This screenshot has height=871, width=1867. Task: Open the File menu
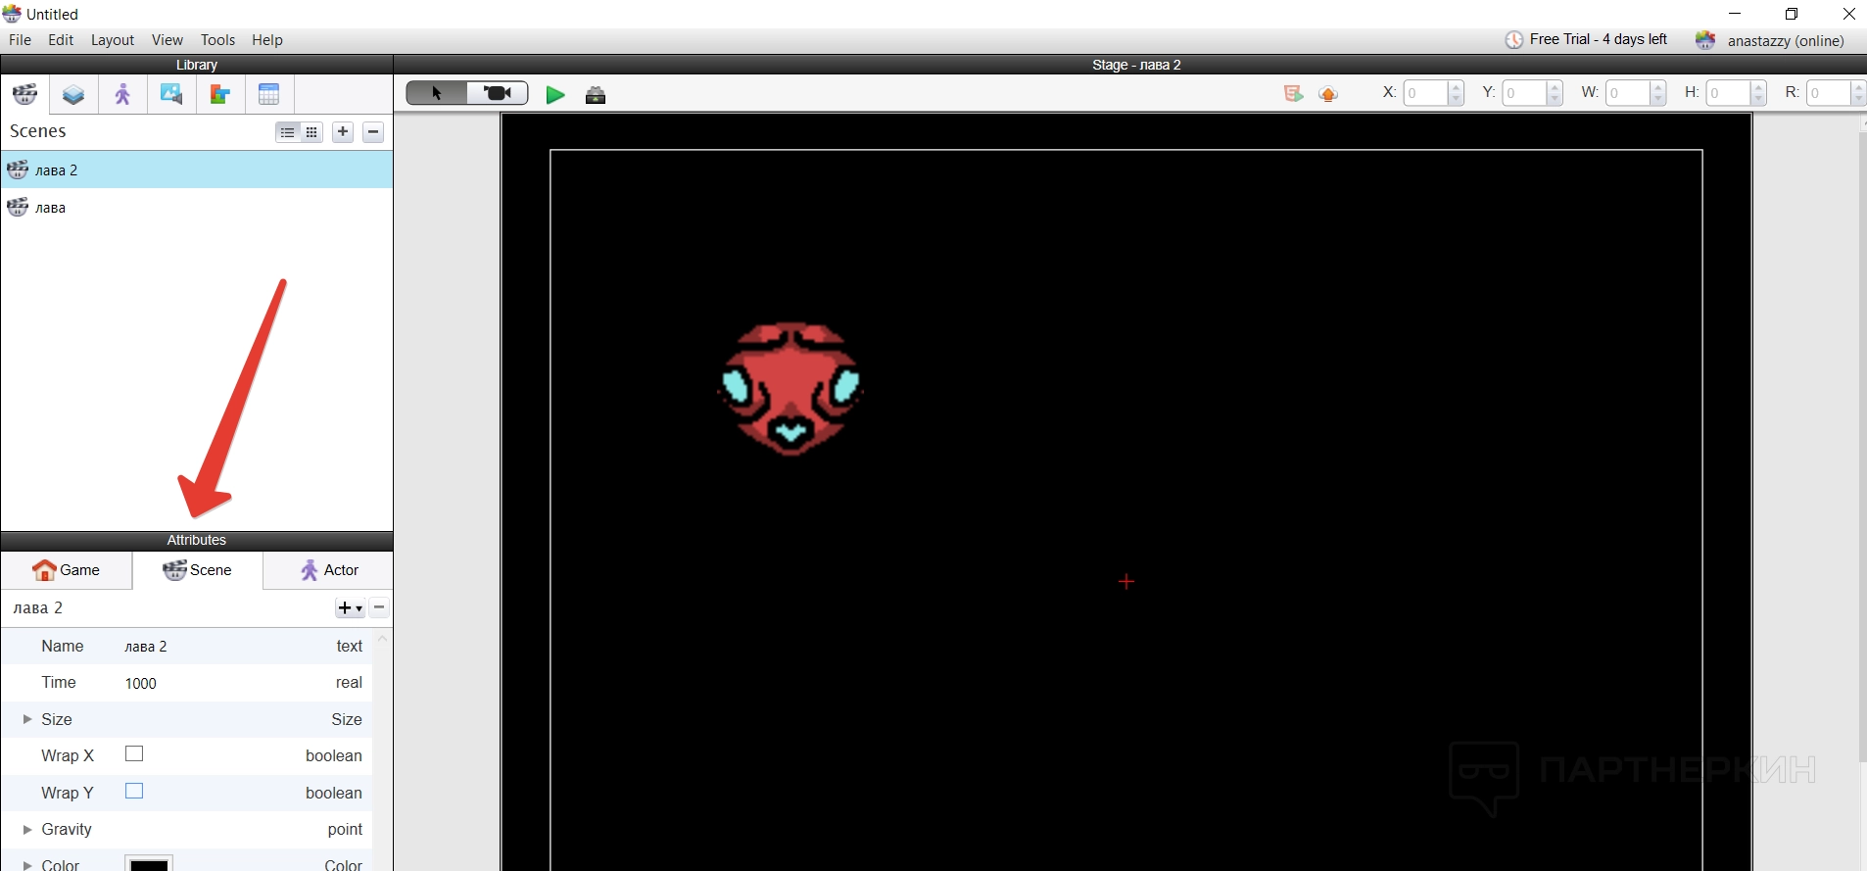click(x=20, y=40)
